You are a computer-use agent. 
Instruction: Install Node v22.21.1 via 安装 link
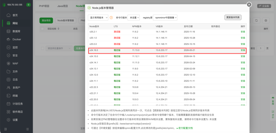click(243, 93)
